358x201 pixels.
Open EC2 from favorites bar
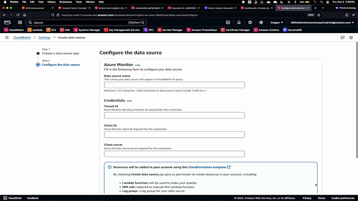pyautogui.click(x=51, y=30)
